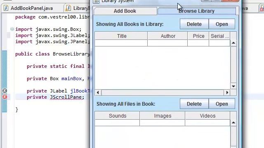Click 'public class BrowseLibrary' line in editor
264x148 pixels.
52,54
